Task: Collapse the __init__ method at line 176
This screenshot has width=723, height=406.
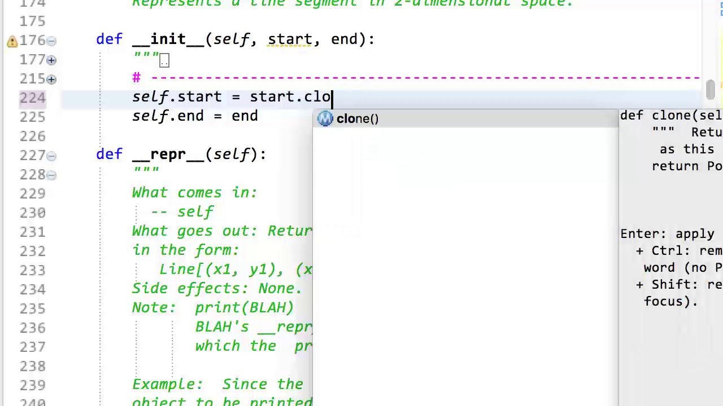Action: [51, 41]
